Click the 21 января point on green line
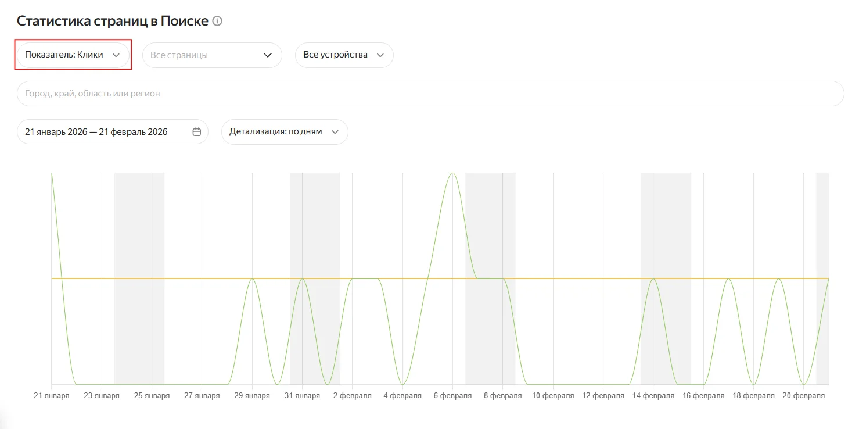The height and width of the screenshot is (429, 859). tap(52, 174)
